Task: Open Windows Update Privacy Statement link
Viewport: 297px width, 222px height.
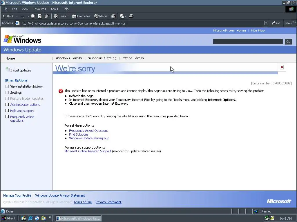Action: [60, 195]
